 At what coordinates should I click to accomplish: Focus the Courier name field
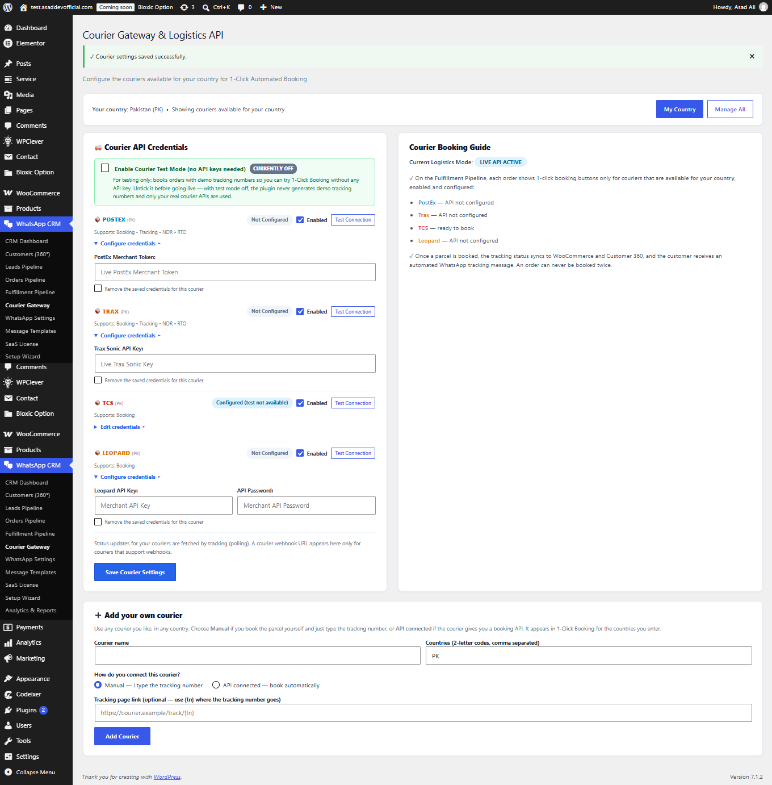pyautogui.click(x=257, y=655)
